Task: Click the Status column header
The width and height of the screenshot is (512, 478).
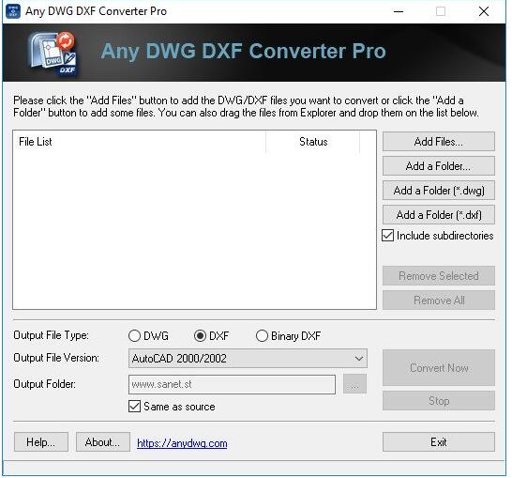Action: (x=313, y=142)
